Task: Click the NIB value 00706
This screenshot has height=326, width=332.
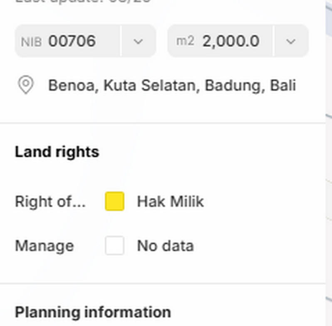Action: pos(72,41)
